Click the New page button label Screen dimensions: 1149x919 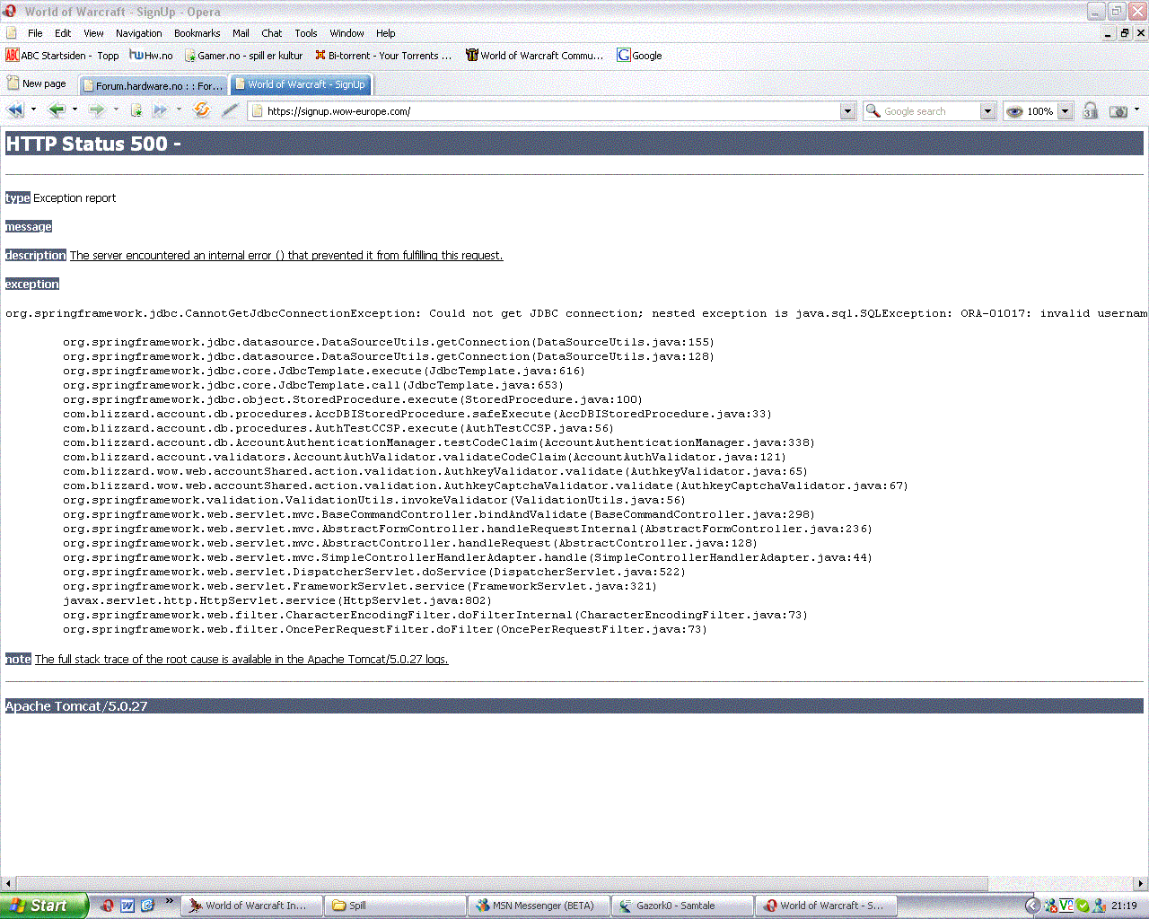tap(44, 83)
